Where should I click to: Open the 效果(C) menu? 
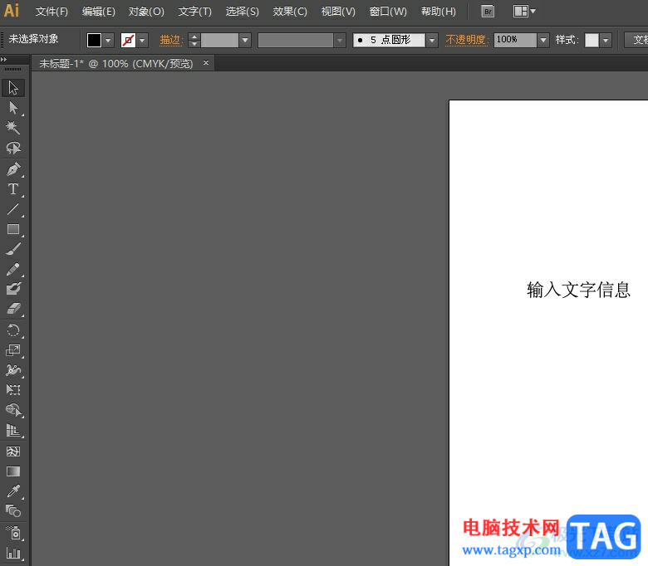290,12
